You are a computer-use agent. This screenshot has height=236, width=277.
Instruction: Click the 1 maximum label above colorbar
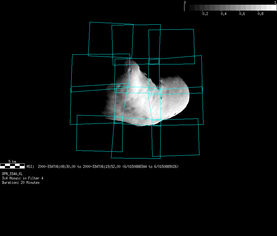click(x=275, y=3)
